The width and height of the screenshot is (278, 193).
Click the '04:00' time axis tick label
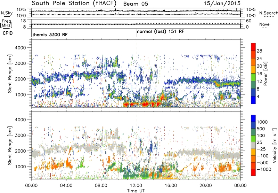(66, 186)
